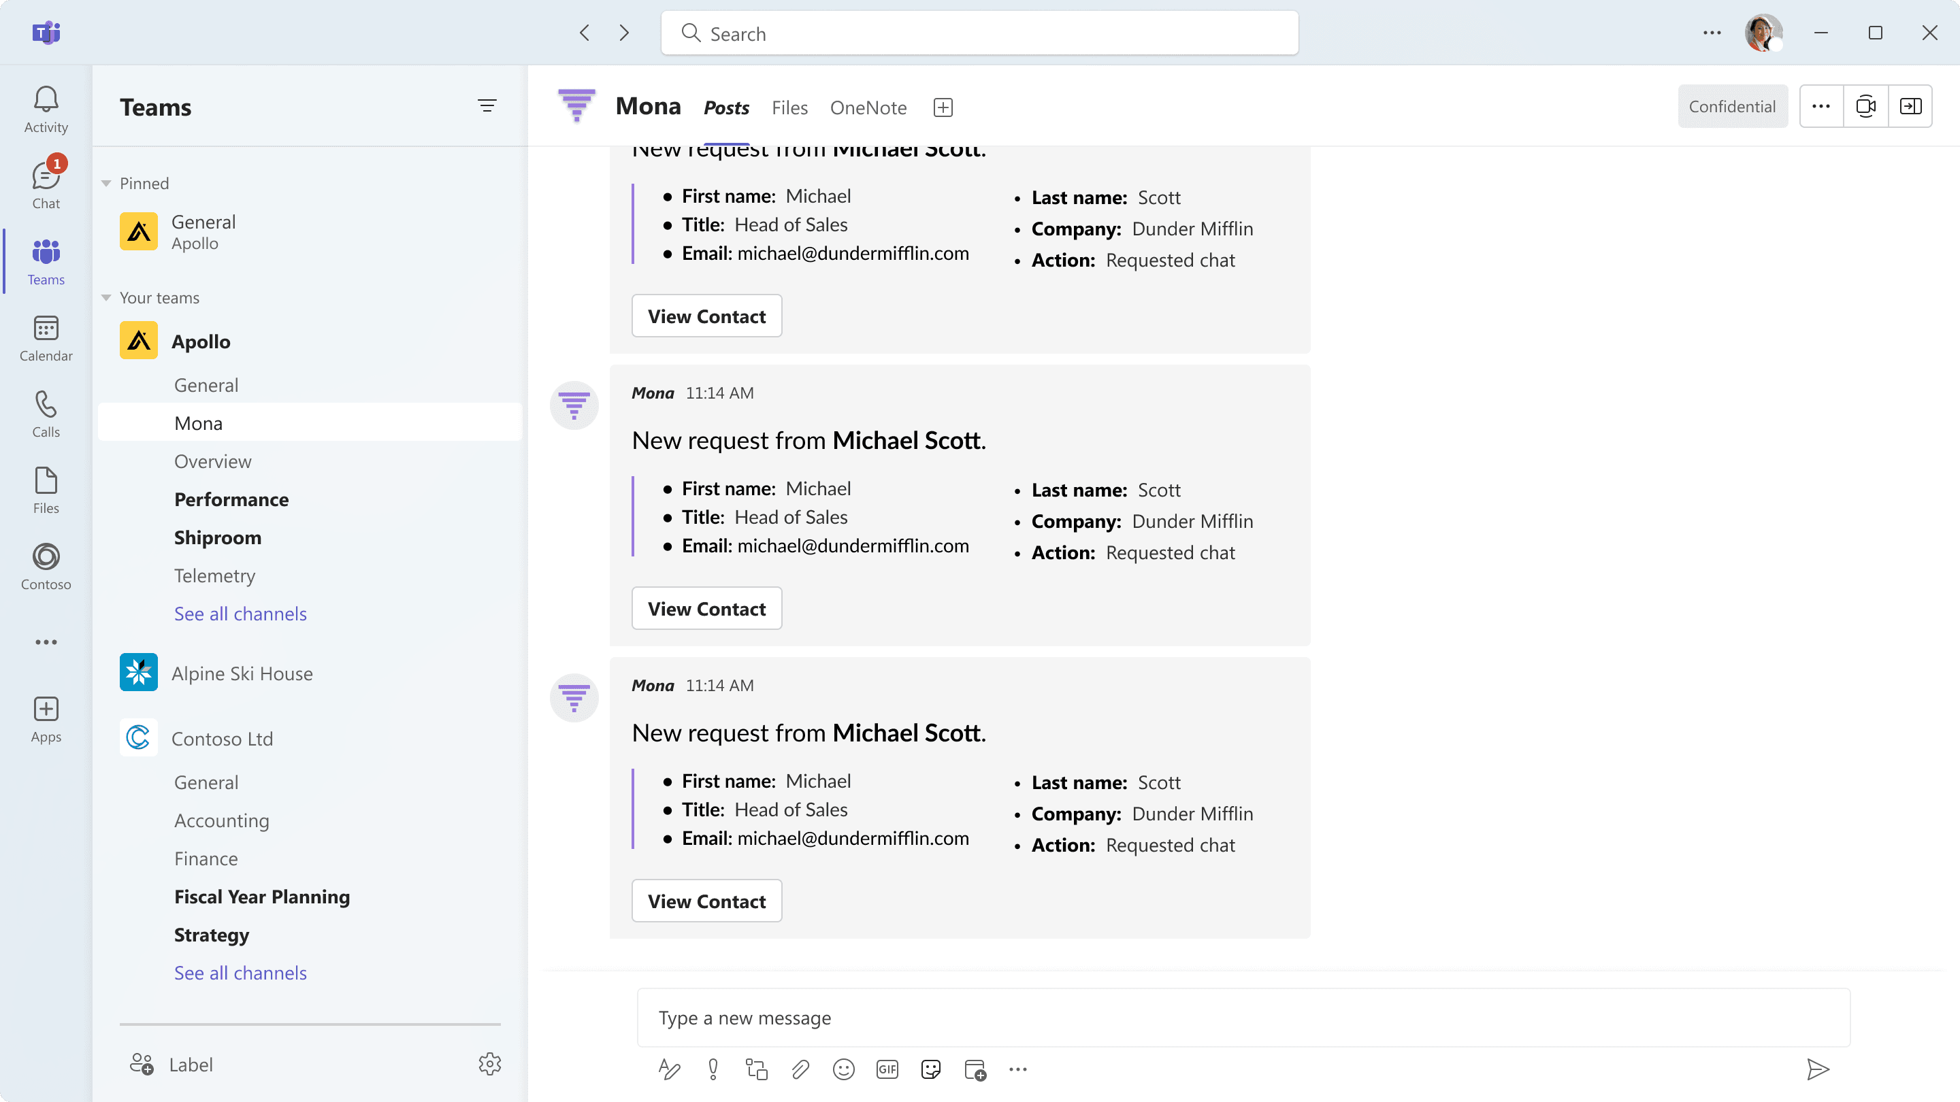Viewport: 1960px width, 1102px height.
Task: Set message delivery options (exclamation icon)
Action: point(713,1069)
